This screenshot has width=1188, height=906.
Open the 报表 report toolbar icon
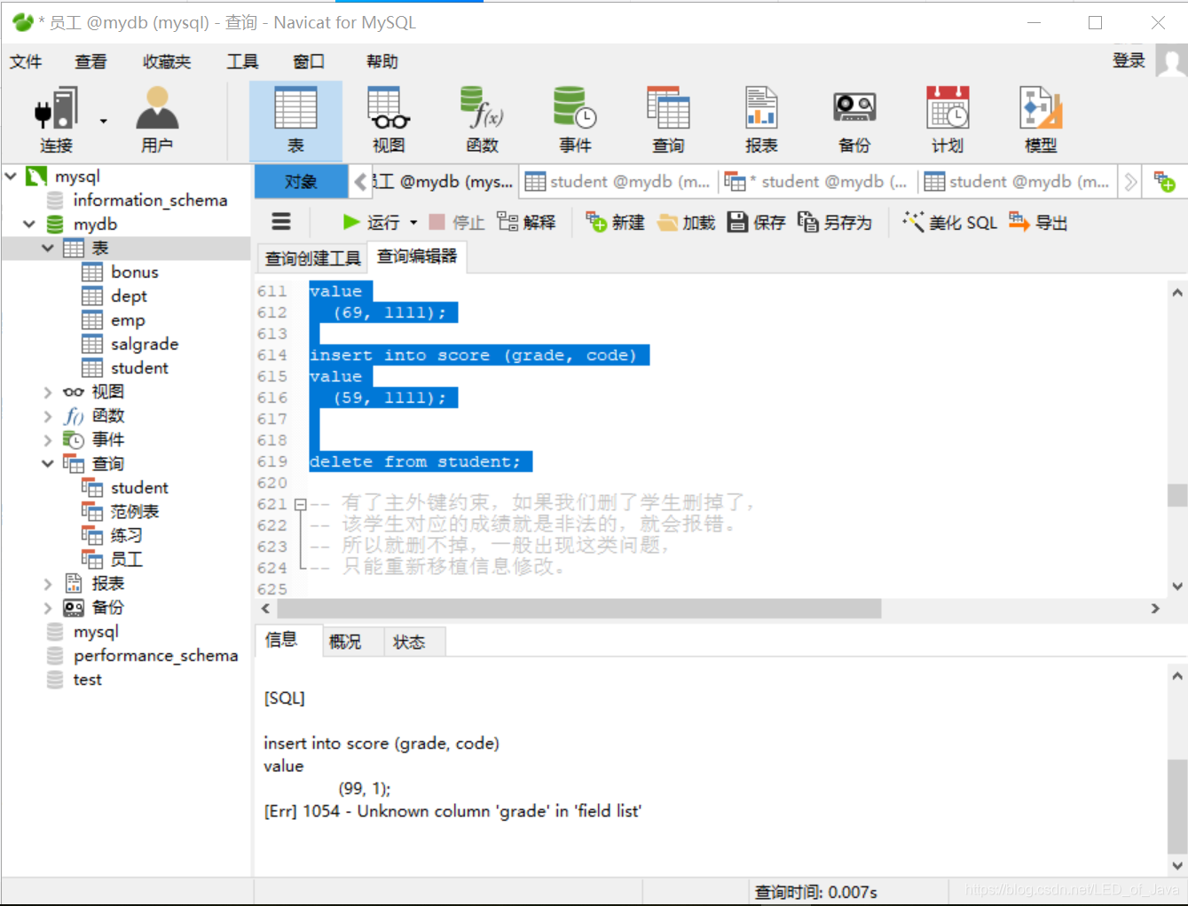point(761,120)
